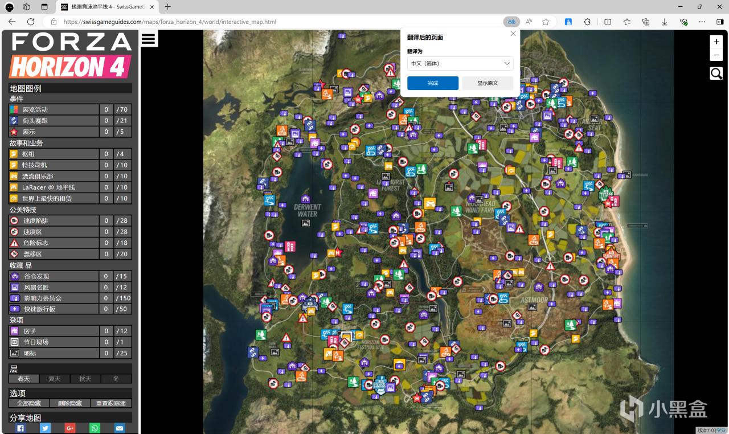Screen dimensions: 729x434
Task: Close the Forza Horizon 4 browser tab
Action: coord(152,7)
